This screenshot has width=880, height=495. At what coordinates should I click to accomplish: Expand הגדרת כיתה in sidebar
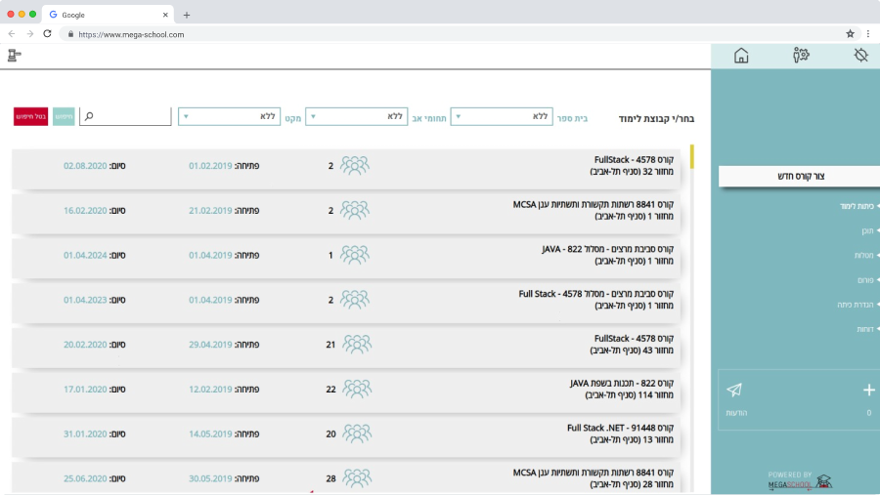point(857,305)
